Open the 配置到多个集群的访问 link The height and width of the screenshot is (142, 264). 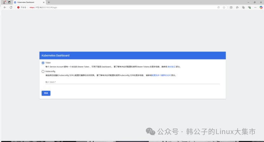click(161, 75)
